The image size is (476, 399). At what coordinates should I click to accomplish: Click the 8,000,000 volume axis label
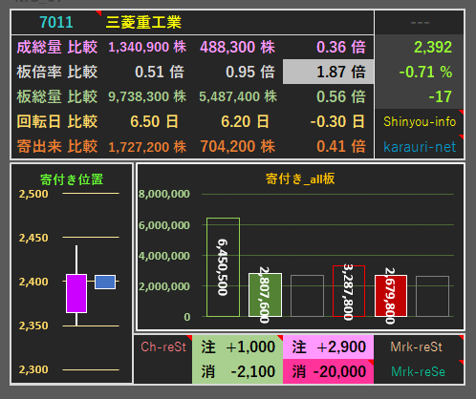coord(164,194)
